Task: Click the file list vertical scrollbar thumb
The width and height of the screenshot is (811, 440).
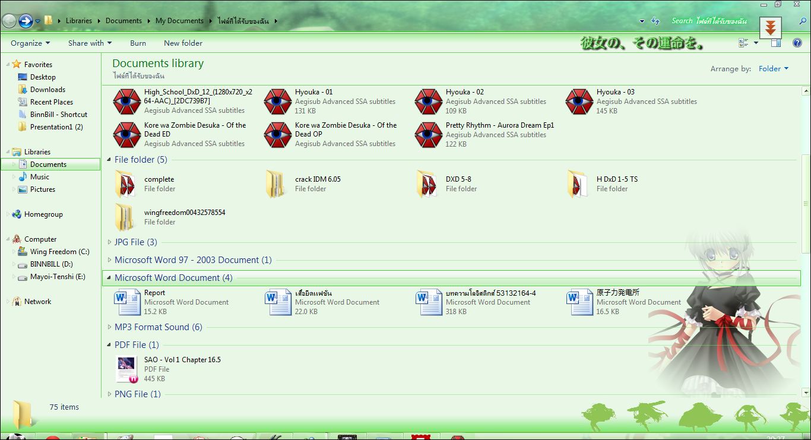Action: point(806,204)
